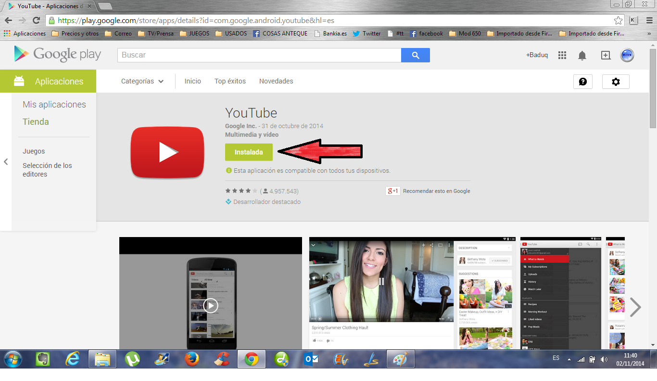Viewport: 657px width, 381px height.
Task: Reload the page with refresh icon
Action: pyautogui.click(x=36, y=21)
